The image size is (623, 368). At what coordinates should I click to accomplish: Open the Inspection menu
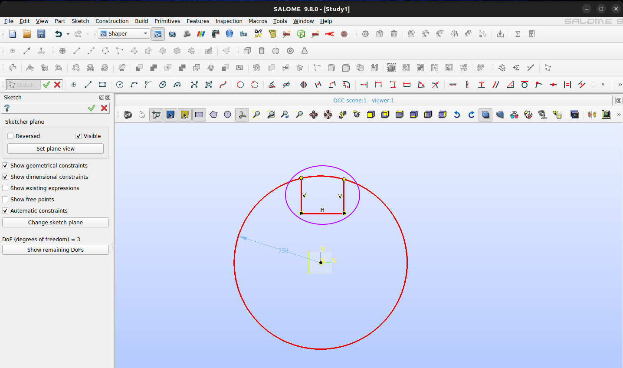229,21
